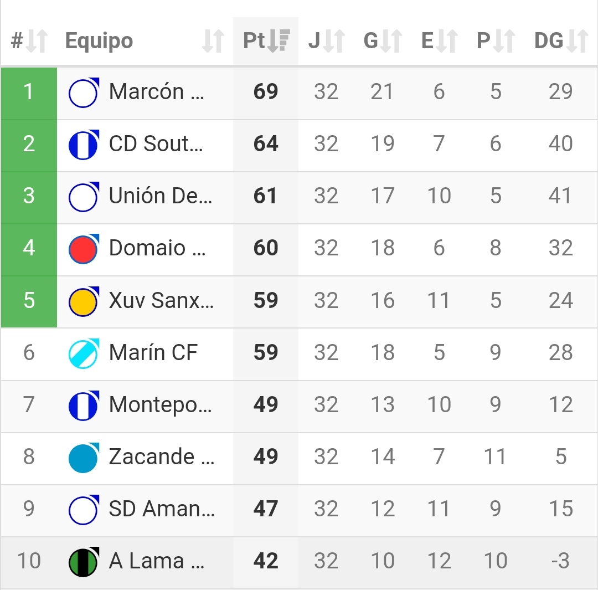Open the Marín CF team name

pos(153,353)
